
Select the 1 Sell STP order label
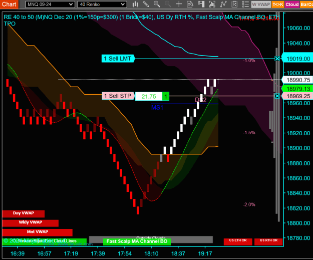pos(118,96)
